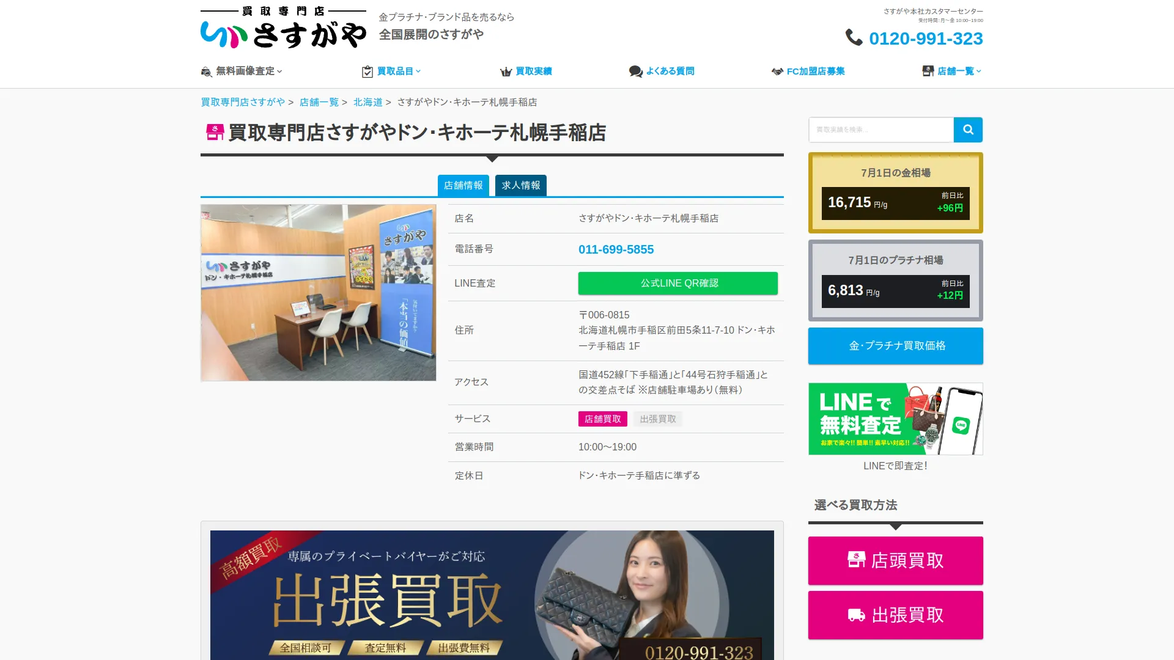The width and height of the screenshot is (1174, 660).
Task: Open the 買取実績 menu item
Action: [526, 71]
